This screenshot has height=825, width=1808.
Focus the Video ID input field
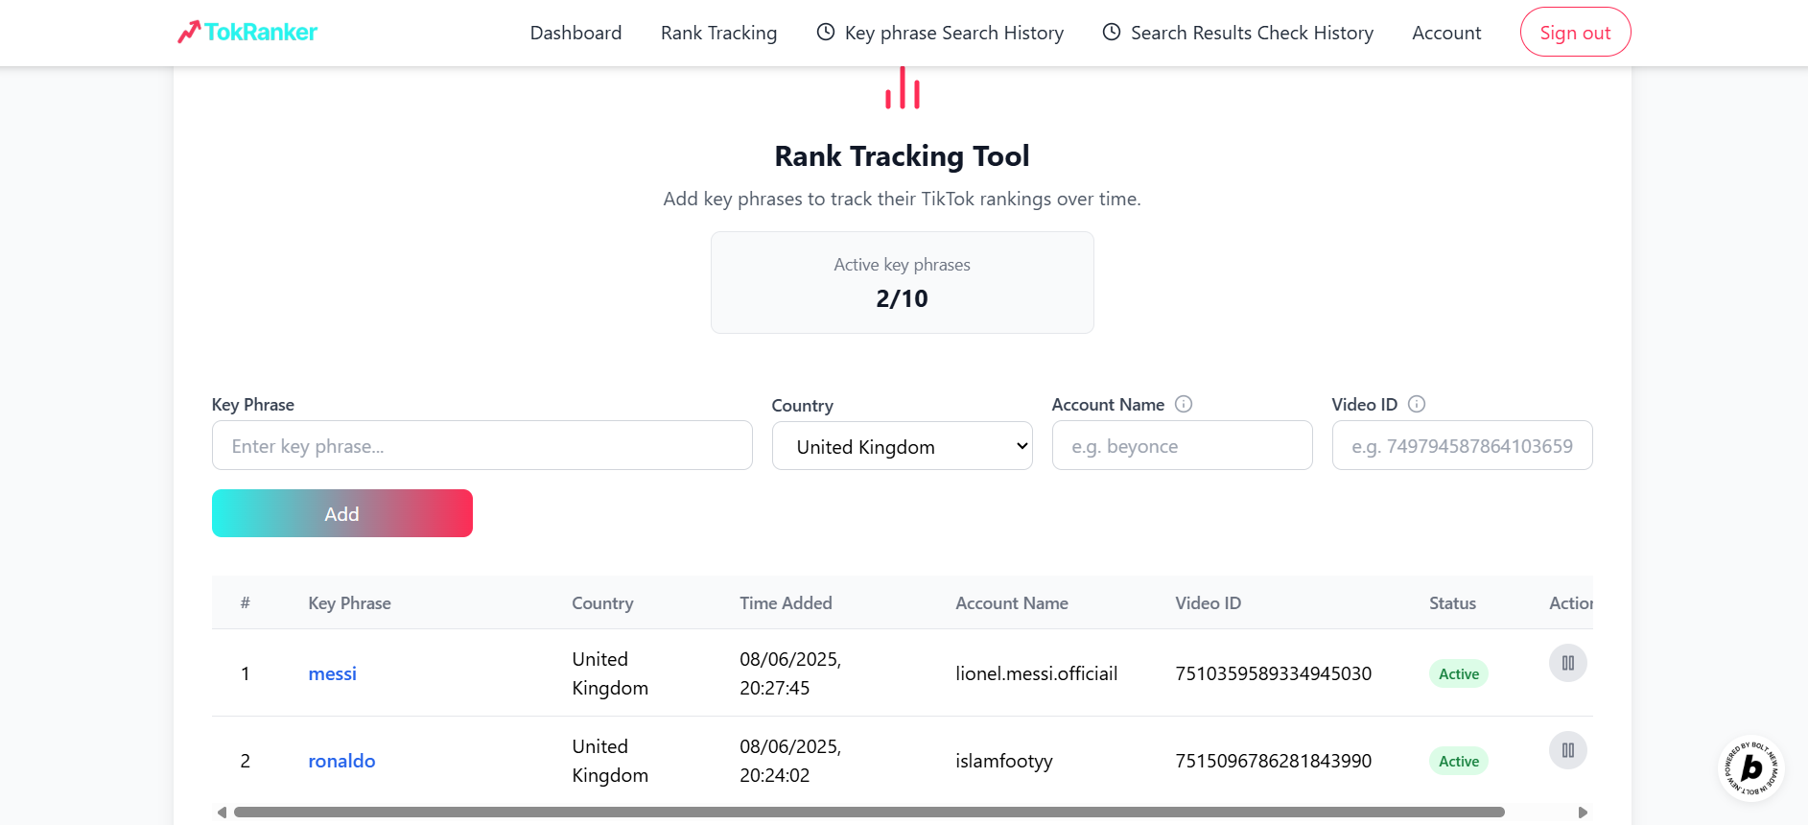(1462, 445)
